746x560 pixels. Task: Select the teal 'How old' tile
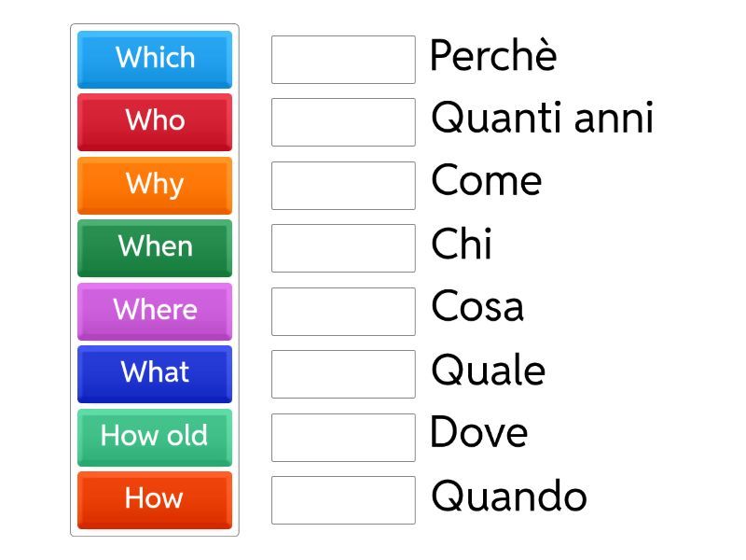click(x=155, y=437)
